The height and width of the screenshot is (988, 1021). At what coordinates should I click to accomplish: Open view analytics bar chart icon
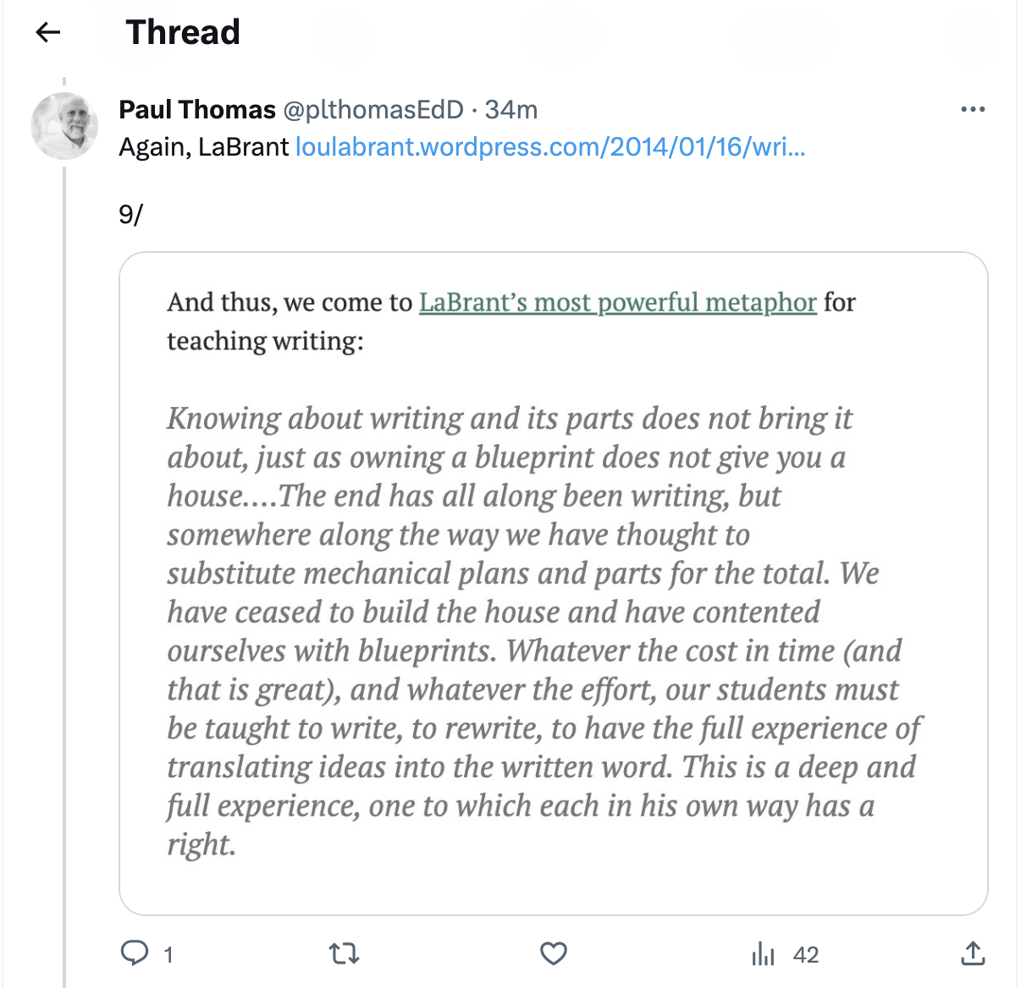pos(763,954)
